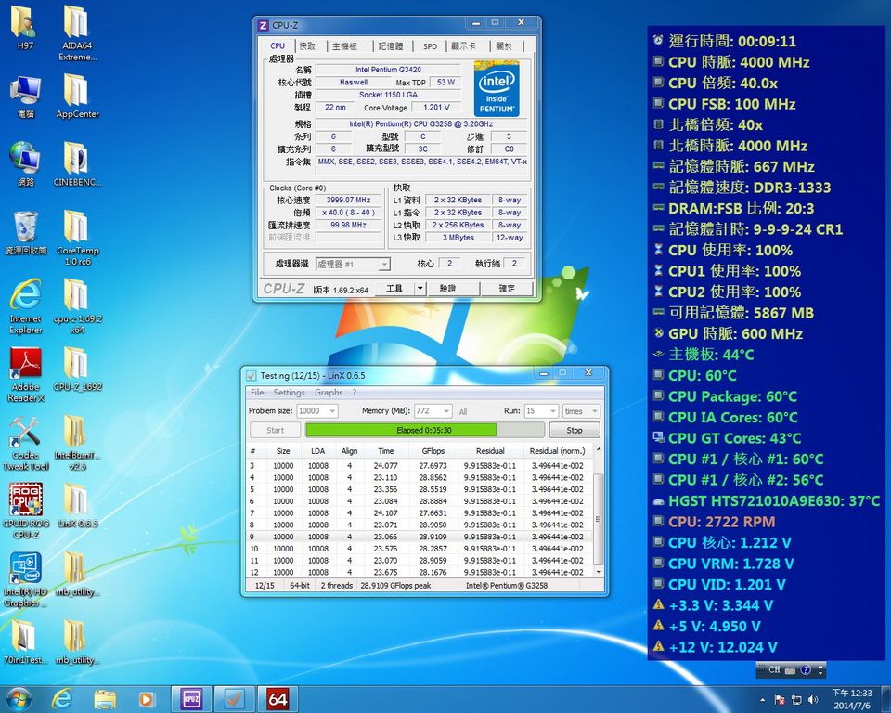Click the disabled Start button in LinX

(x=275, y=431)
